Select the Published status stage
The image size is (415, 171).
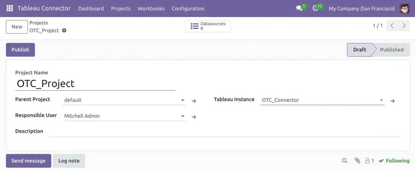click(391, 50)
